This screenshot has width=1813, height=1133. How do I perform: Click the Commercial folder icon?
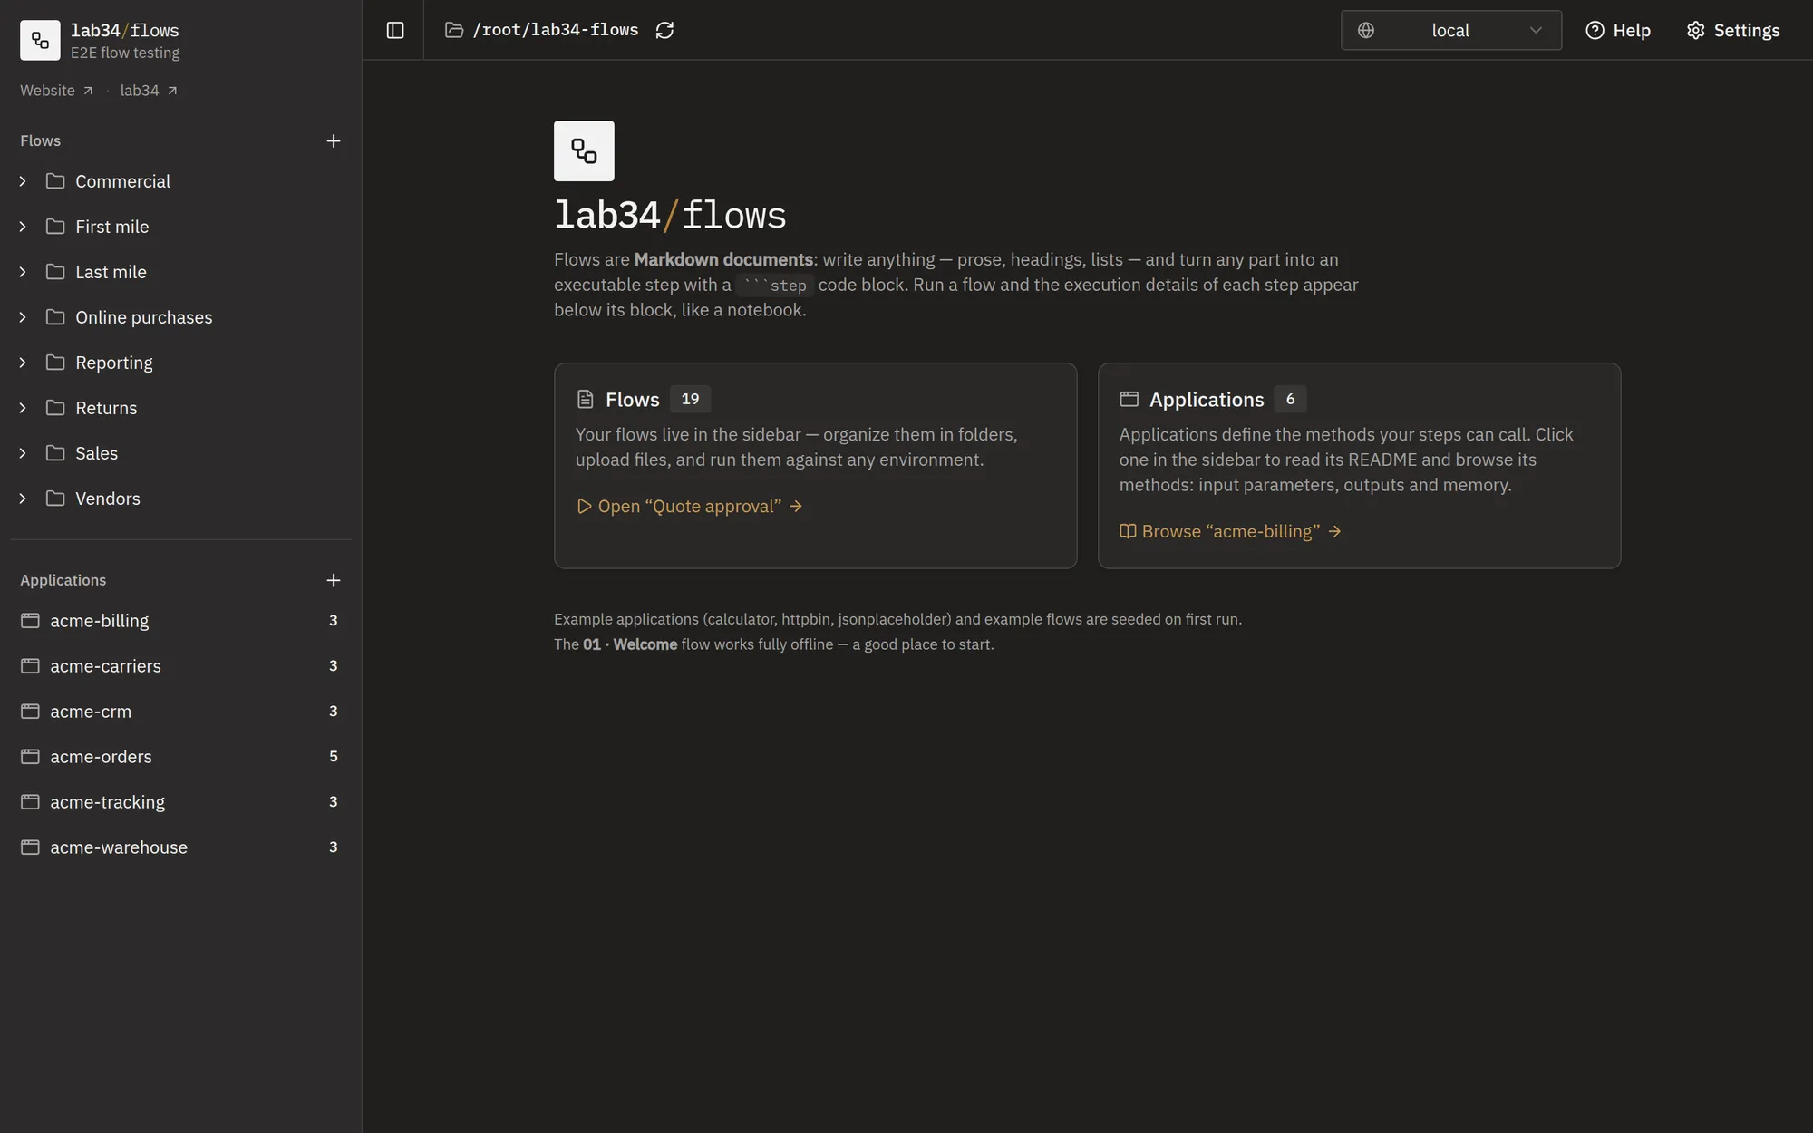tap(55, 180)
